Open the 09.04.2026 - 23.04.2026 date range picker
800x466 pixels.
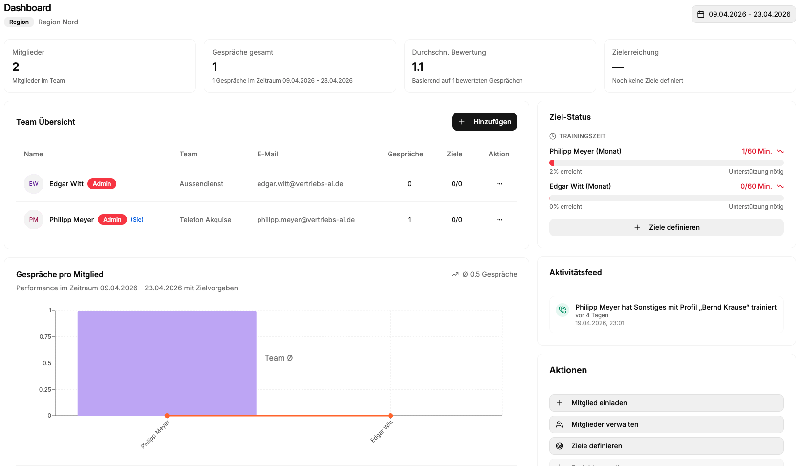[x=744, y=14]
